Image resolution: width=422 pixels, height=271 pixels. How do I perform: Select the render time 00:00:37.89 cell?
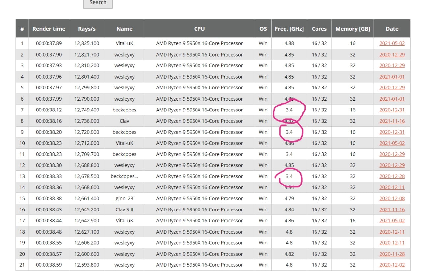click(x=49, y=43)
